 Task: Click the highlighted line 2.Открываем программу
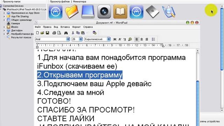click(80, 75)
